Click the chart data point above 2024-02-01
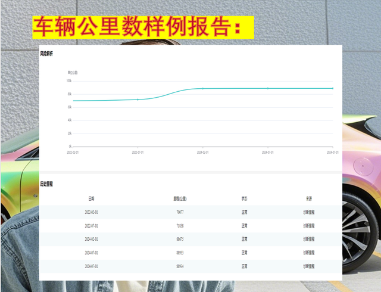This screenshot has height=292, width=381. point(203,88)
